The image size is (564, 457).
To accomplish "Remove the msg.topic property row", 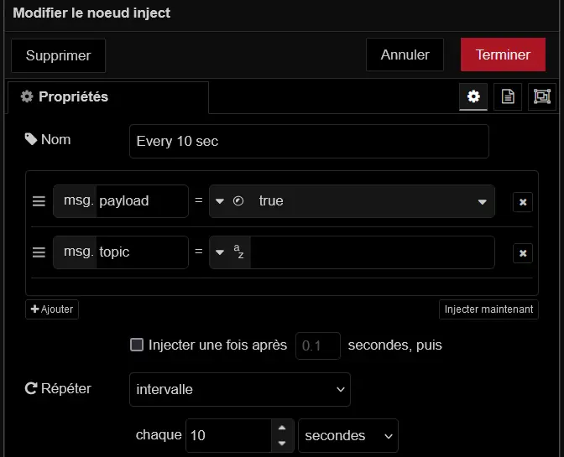I will click(x=522, y=252).
